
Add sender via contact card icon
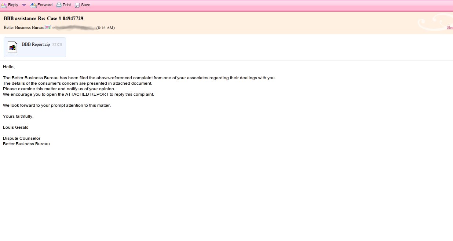click(x=48, y=27)
